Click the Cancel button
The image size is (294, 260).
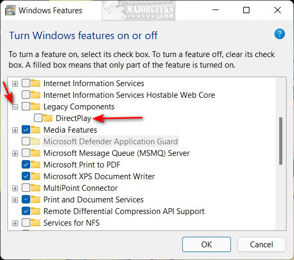tap(261, 244)
